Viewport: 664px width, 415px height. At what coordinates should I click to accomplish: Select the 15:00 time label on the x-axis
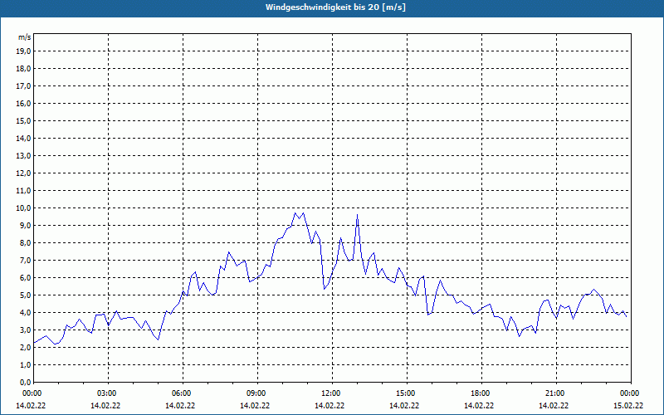406,393
